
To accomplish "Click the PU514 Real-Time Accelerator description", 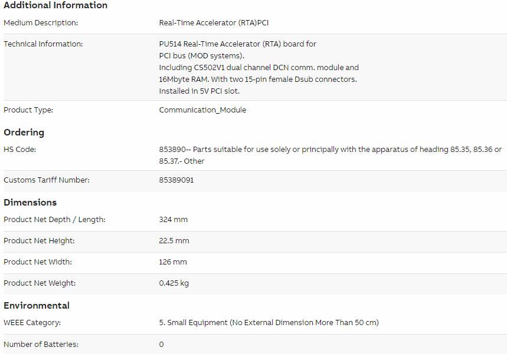I will [x=259, y=68].
